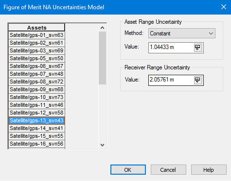Click the assets list scrollbar thumb
This screenshot has height=181, width=231.
[102, 58]
